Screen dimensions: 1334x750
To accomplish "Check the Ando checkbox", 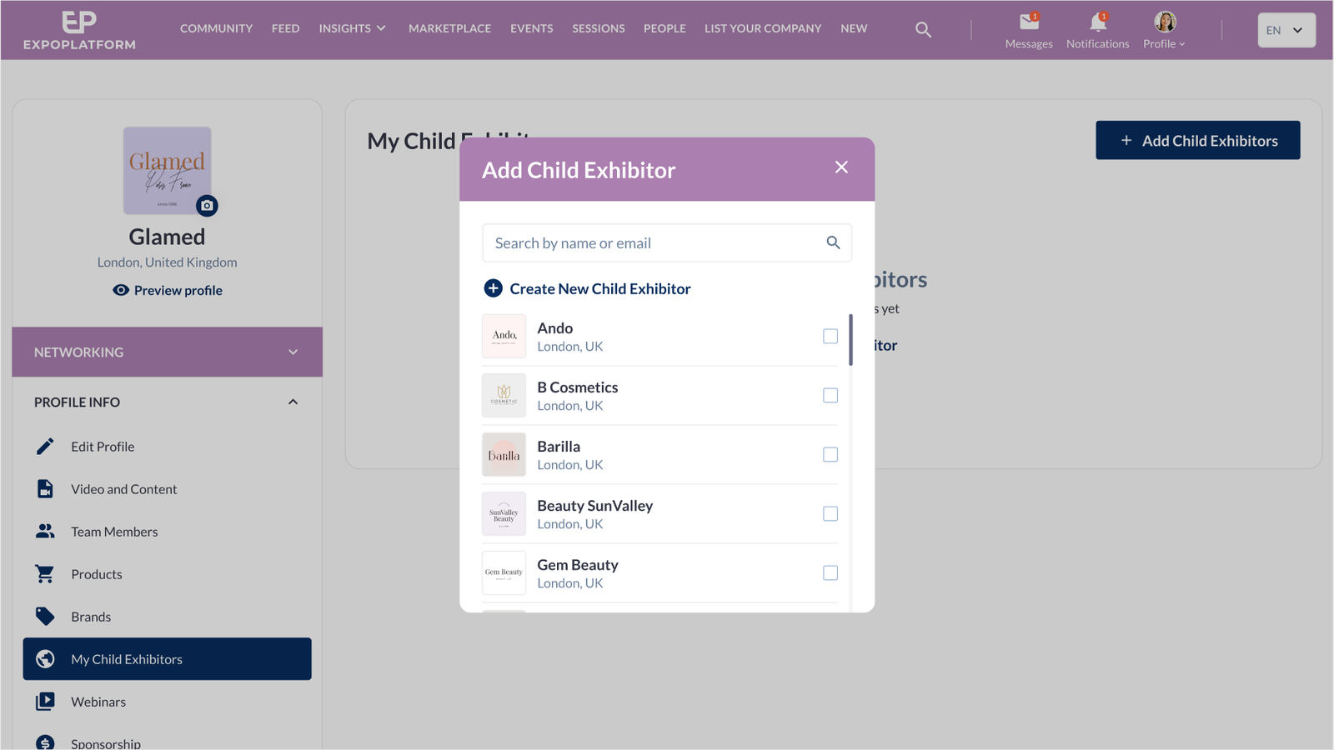I will 830,336.
